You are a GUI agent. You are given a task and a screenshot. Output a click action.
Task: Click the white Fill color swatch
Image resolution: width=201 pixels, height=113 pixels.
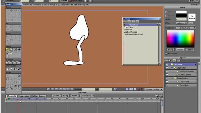coord(181,12)
